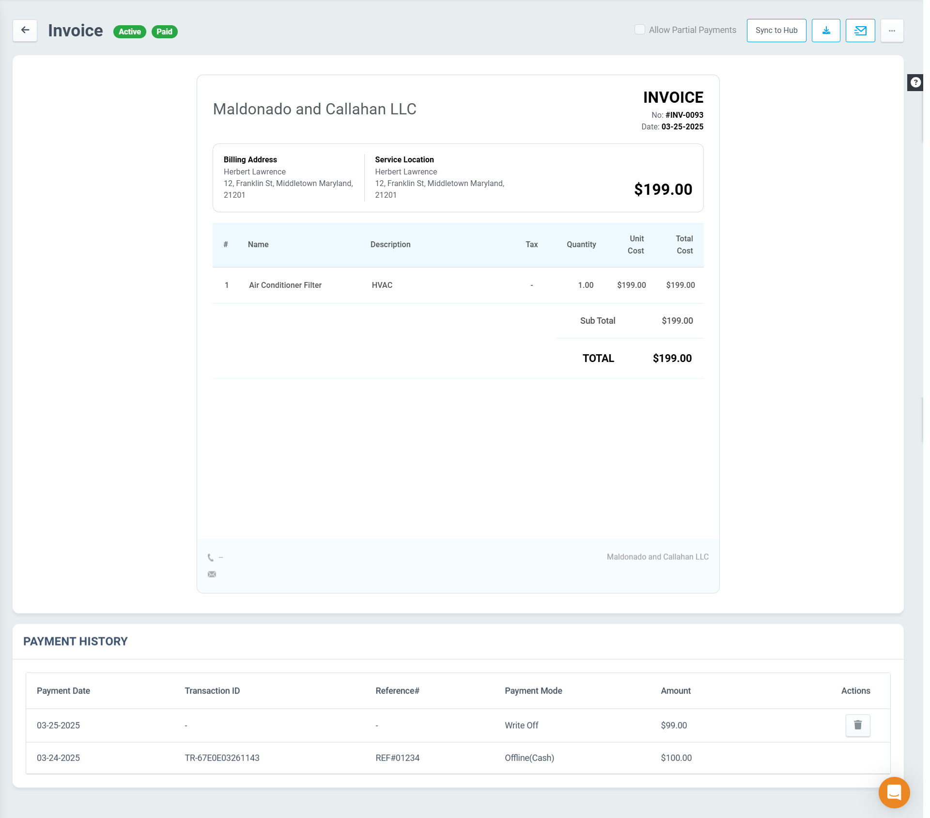Click transaction ID TR-67E0E03261143
Image resolution: width=930 pixels, height=818 pixels.
point(222,757)
